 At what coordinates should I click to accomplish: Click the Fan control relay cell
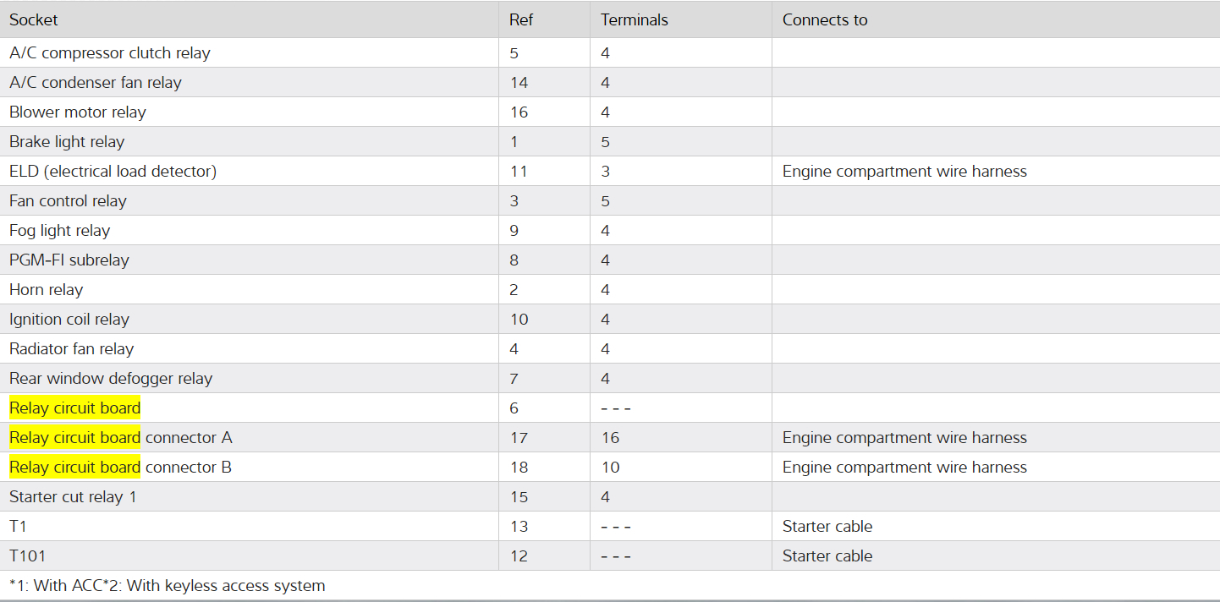tap(68, 200)
